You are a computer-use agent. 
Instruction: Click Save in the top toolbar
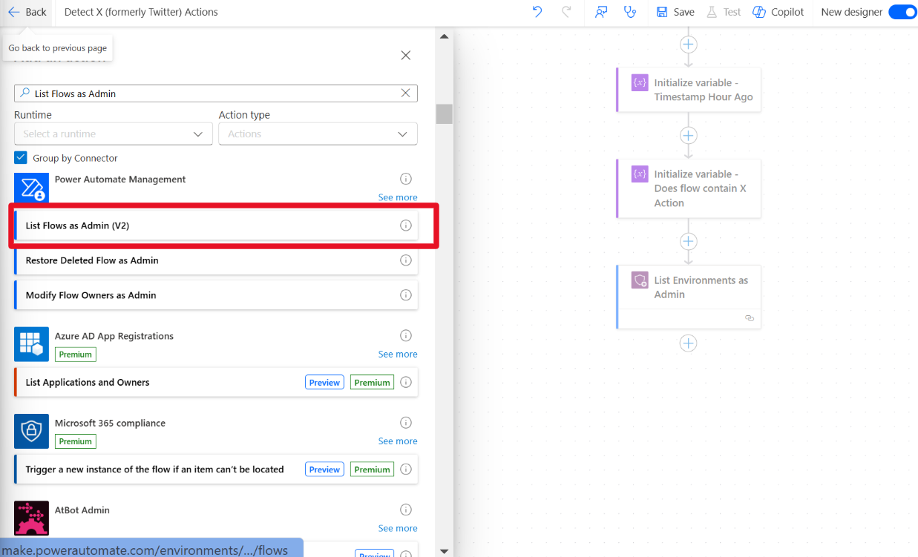pyautogui.click(x=674, y=12)
